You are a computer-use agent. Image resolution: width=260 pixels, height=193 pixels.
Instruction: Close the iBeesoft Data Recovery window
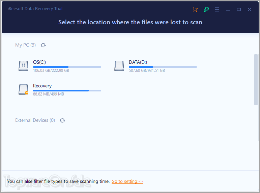(250, 9)
